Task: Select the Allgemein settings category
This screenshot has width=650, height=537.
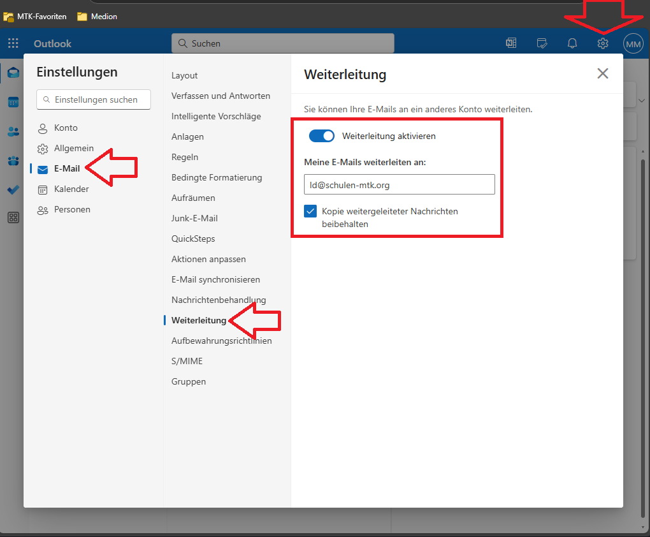Action: click(x=73, y=148)
